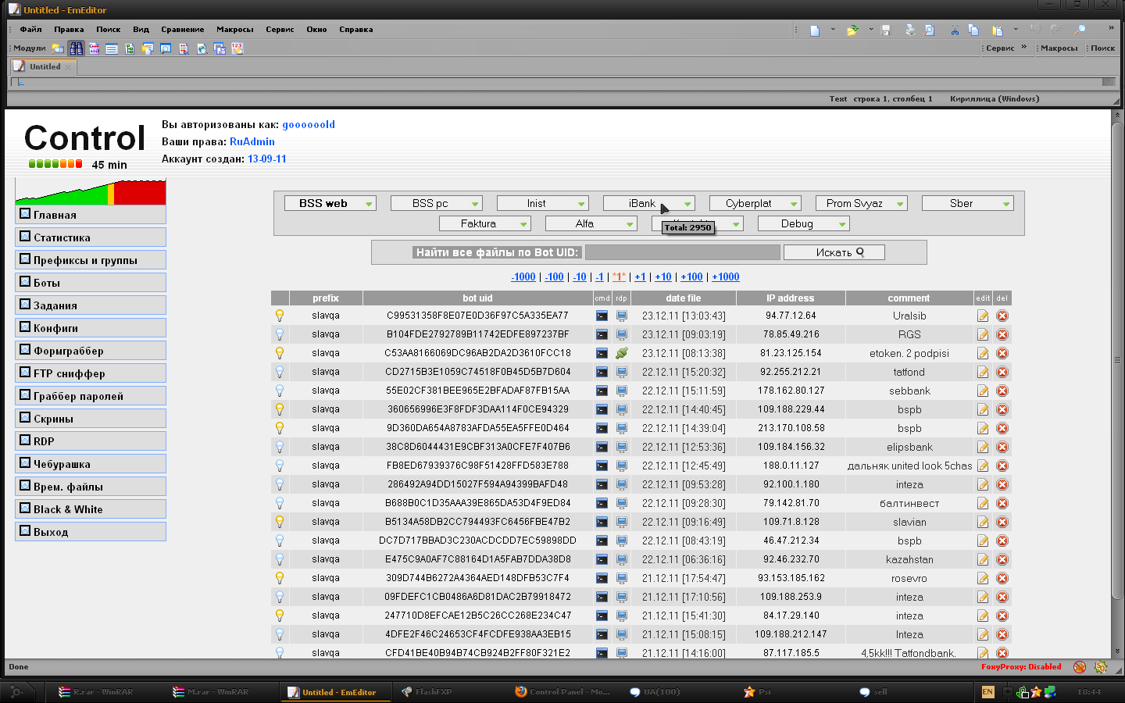Click the session progress bar under Control
Screen dimensions: 1125x703
click(x=55, y=164)
